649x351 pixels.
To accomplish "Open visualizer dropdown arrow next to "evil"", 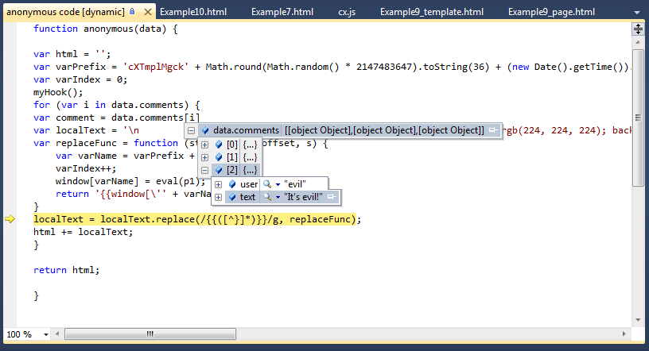I will (278, 184).
